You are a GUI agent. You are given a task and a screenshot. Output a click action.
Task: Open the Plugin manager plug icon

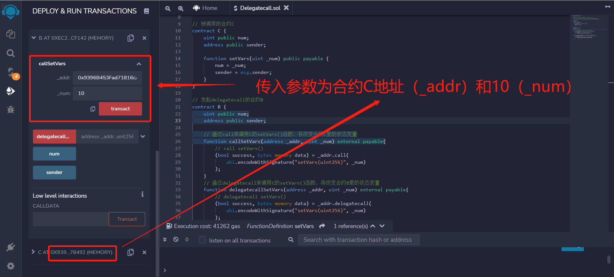[11, 247]
